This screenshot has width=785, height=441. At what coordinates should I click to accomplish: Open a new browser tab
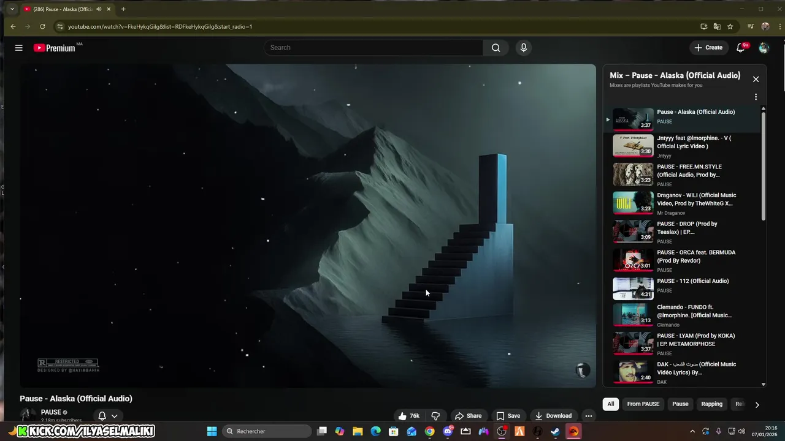pyautogui.click(x=123, y=9)
